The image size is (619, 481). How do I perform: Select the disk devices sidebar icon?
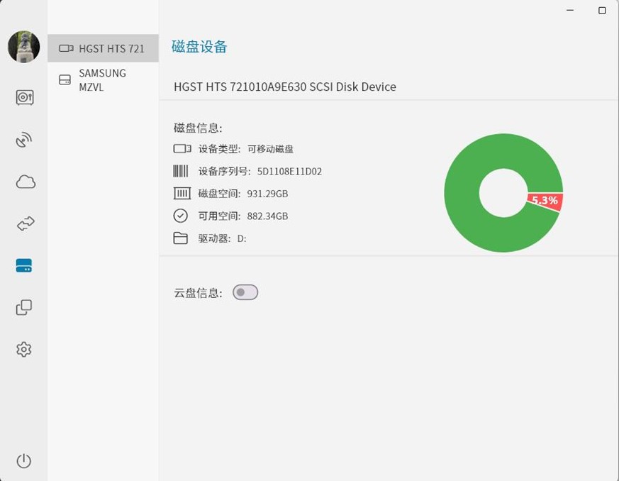click(x=24, y=266)
